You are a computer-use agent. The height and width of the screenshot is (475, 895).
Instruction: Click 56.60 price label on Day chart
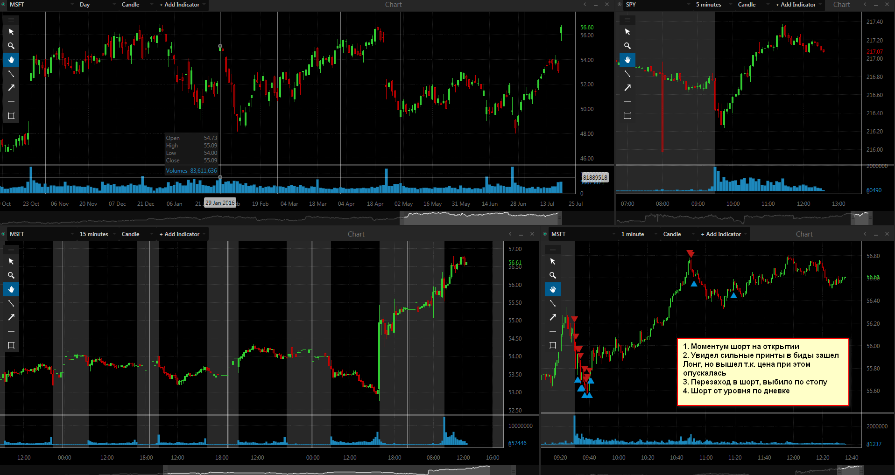click(587, 28)
